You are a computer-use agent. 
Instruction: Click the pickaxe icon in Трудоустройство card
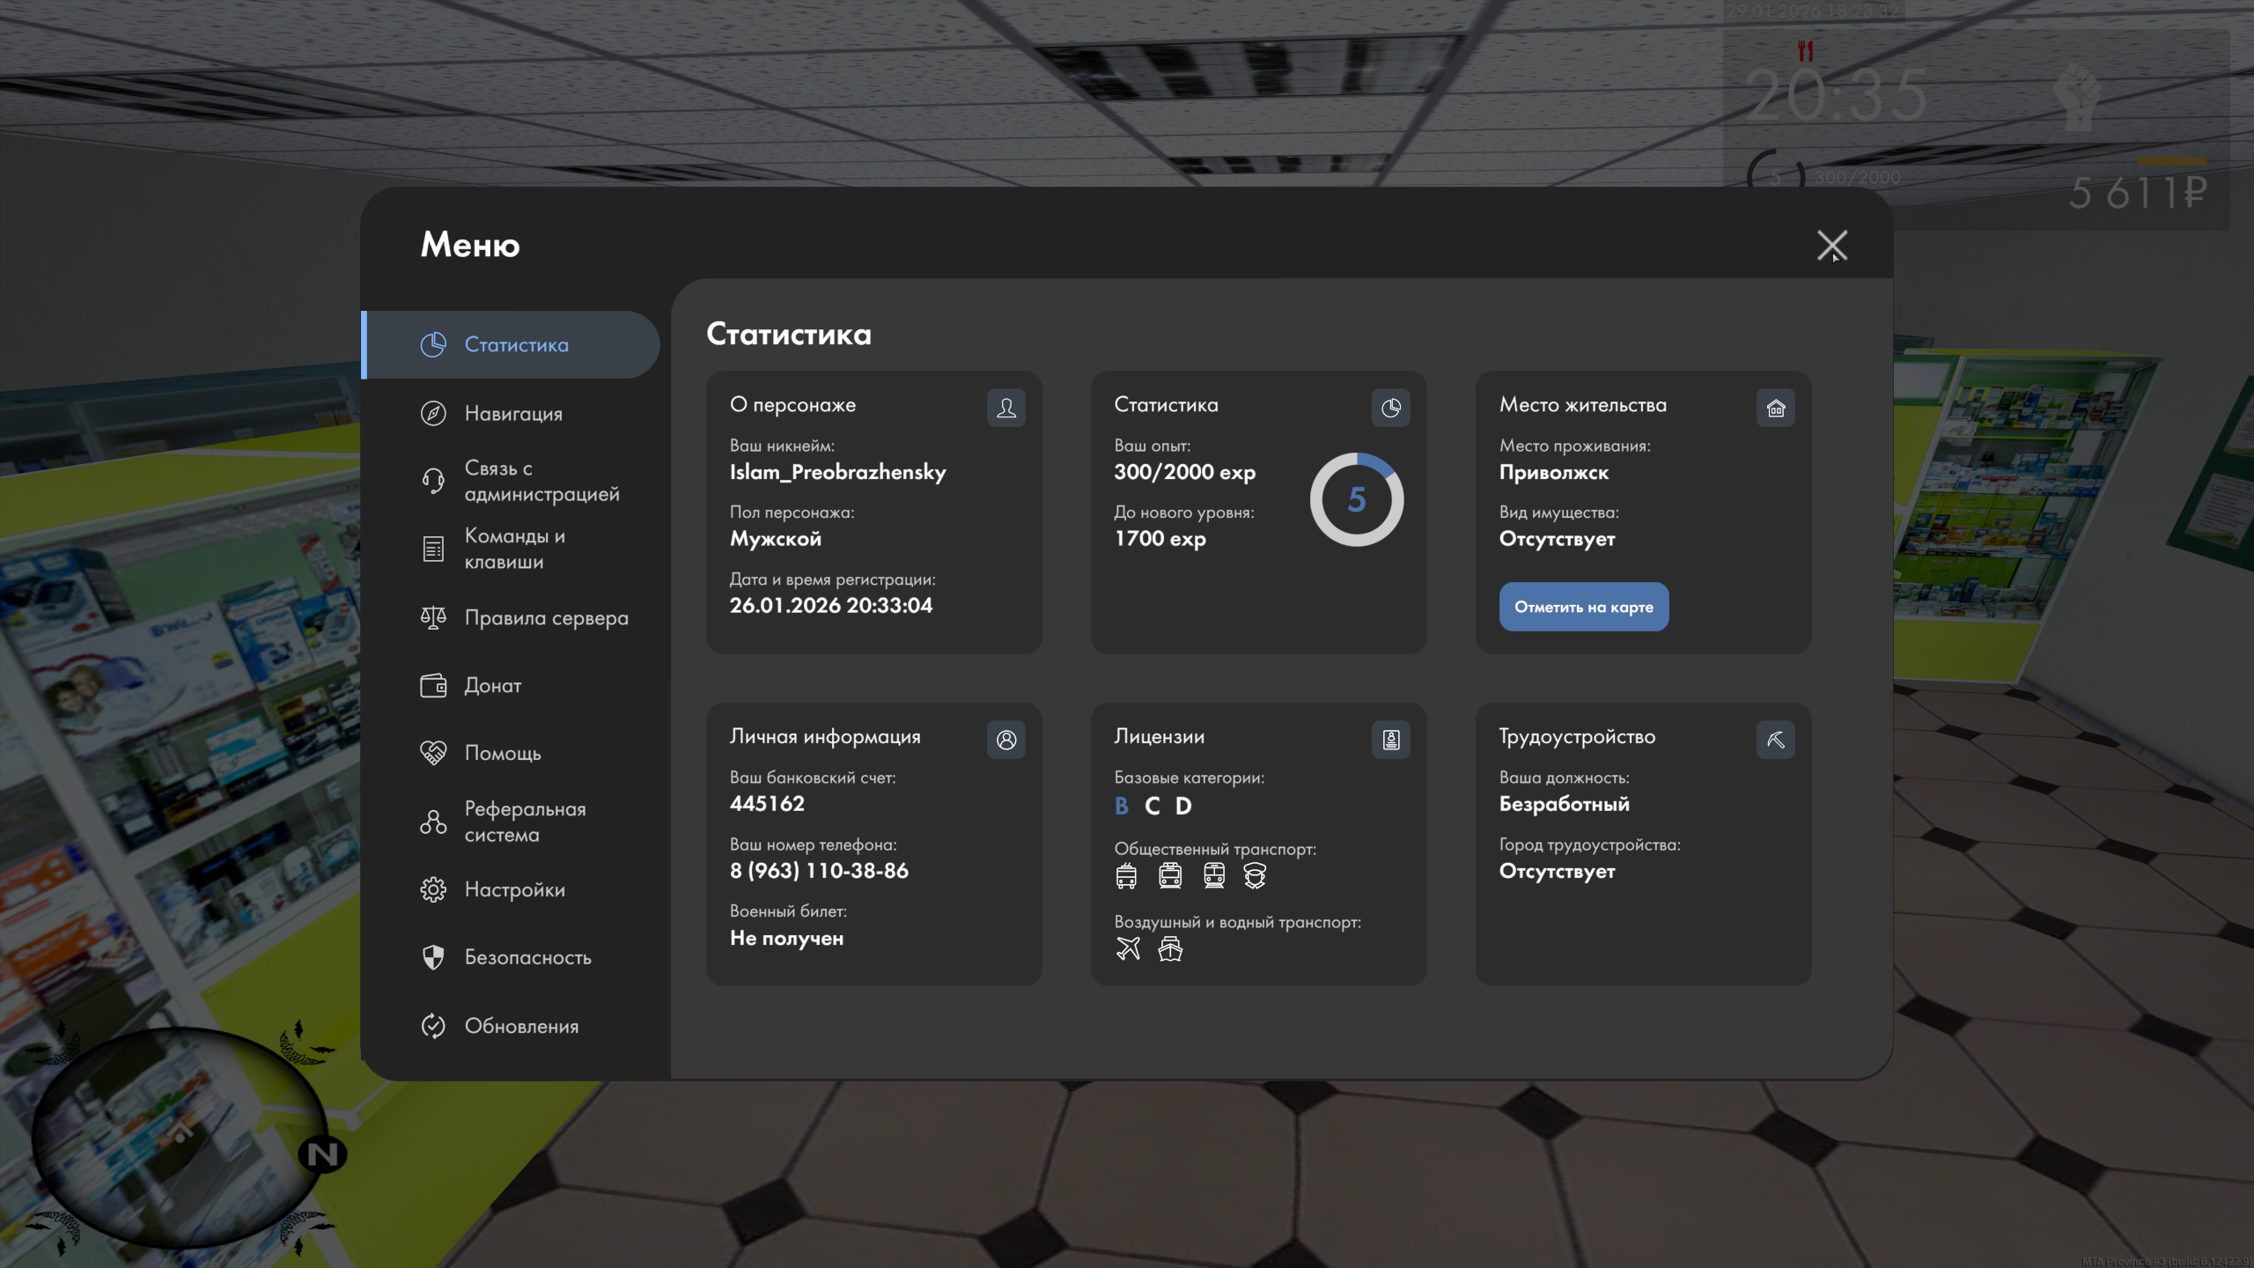pos(1775,740)
